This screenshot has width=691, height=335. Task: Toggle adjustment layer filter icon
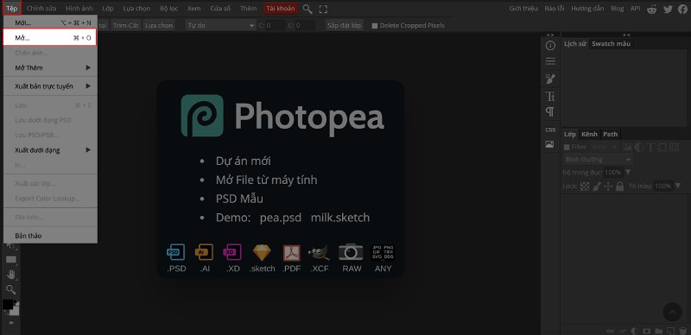(639, 148)
